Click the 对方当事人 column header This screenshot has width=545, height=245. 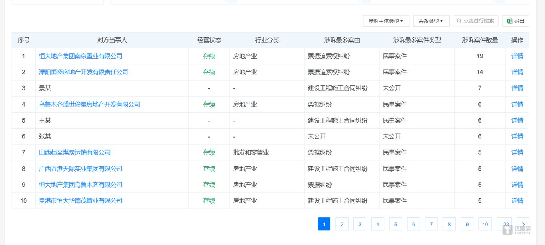click(112, 40)
